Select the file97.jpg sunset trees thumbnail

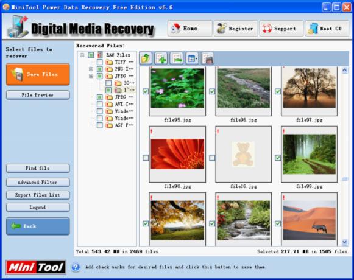tap(310, 91)
